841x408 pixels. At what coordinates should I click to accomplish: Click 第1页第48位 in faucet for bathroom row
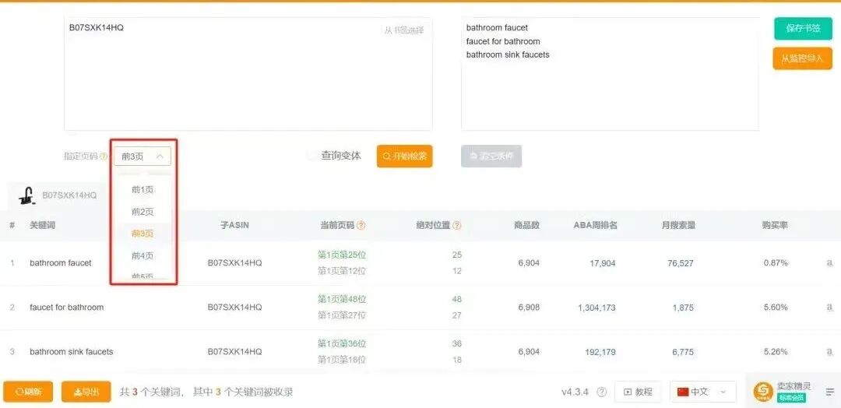click(342, 299)
